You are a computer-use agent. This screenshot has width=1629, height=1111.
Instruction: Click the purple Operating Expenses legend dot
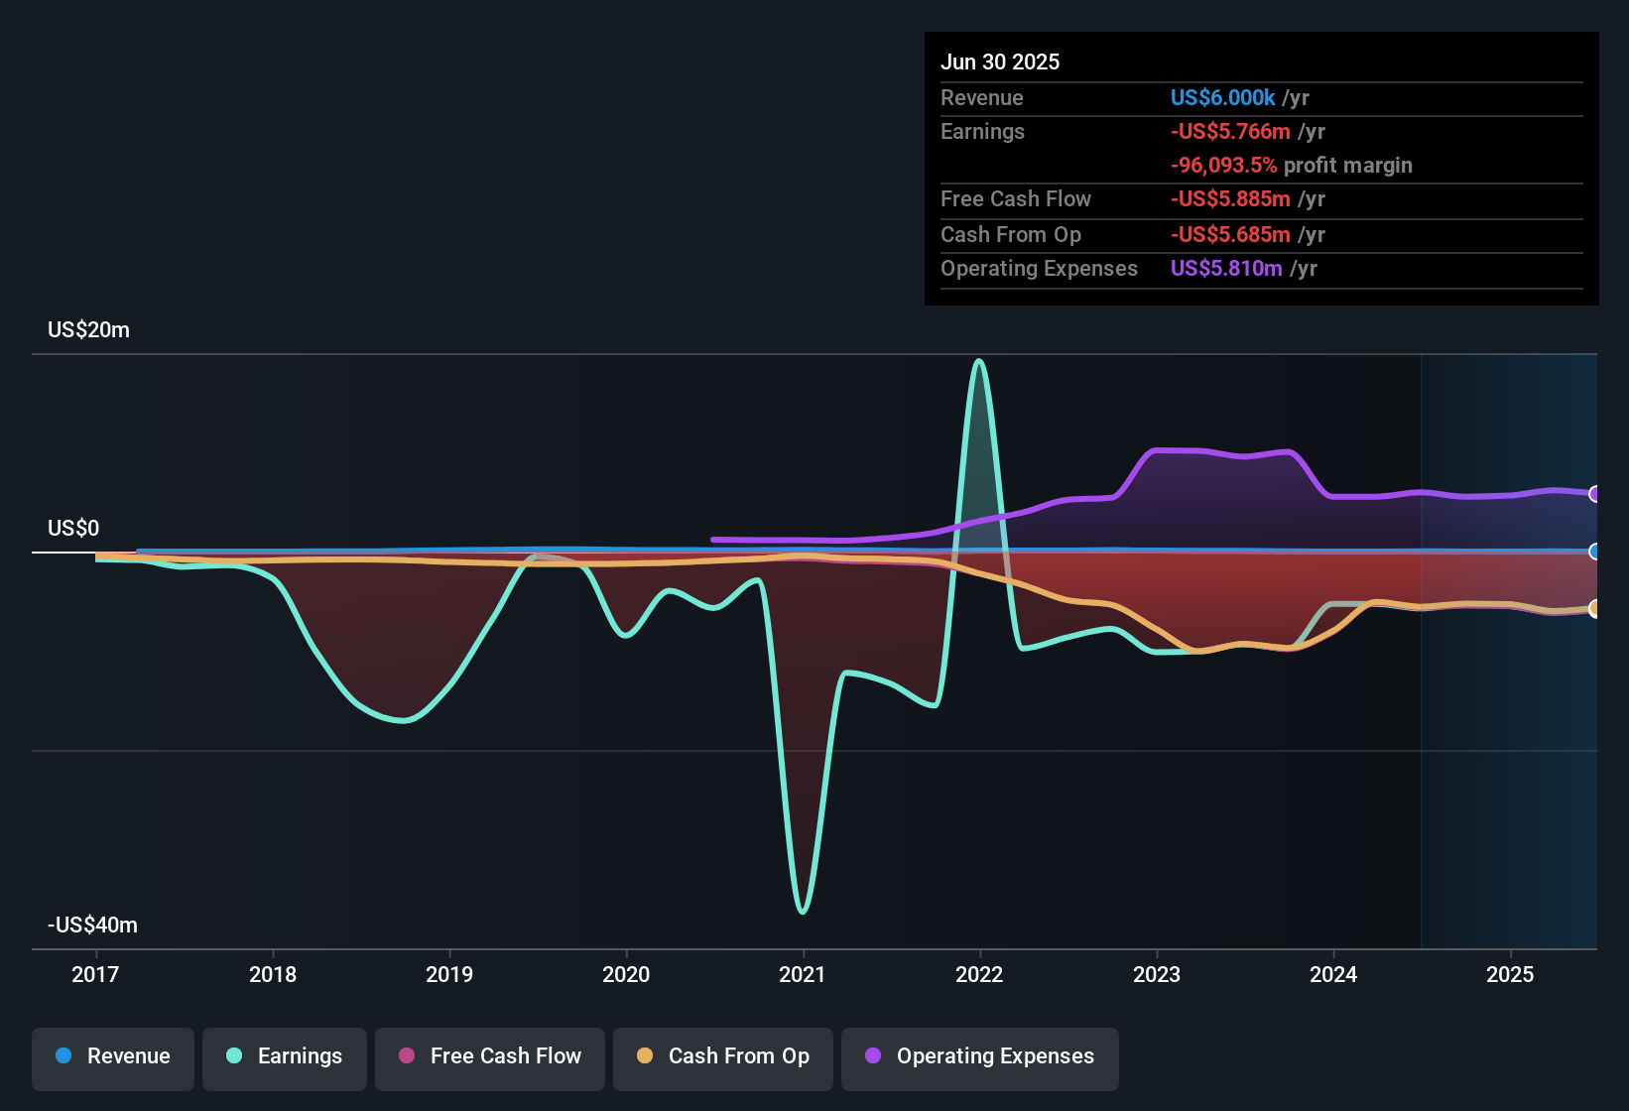pyautogui.click(x=871, y=1056)
